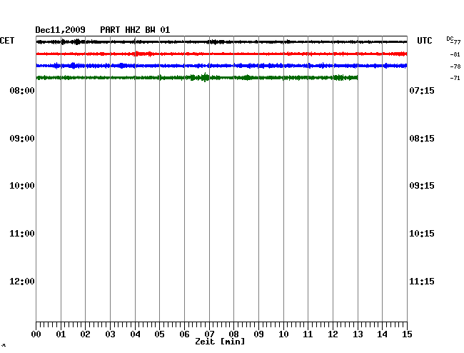Click the 09:15 UTC time label
464x353 pixels.
[422, 186]
